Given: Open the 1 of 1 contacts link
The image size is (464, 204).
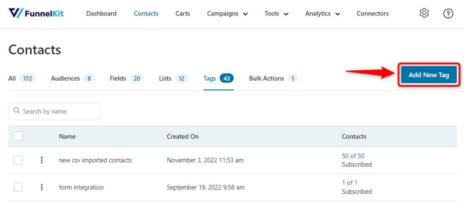Looking at the screenshot, I should coord(349,183).
